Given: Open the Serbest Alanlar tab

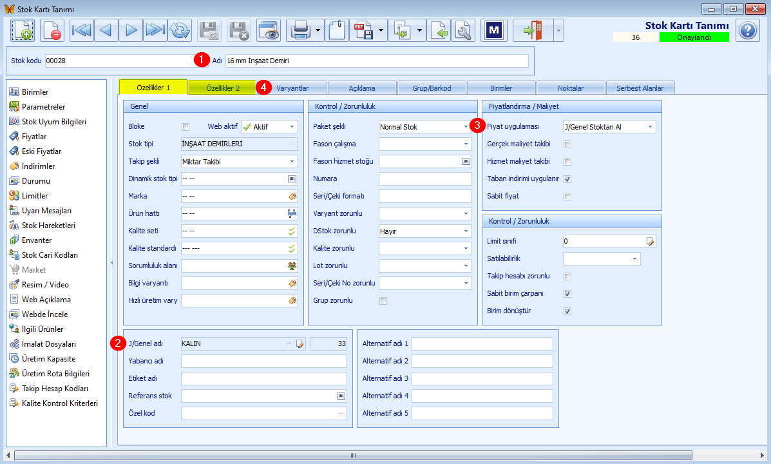Looking at the screenshot, I should pos(640,88).
